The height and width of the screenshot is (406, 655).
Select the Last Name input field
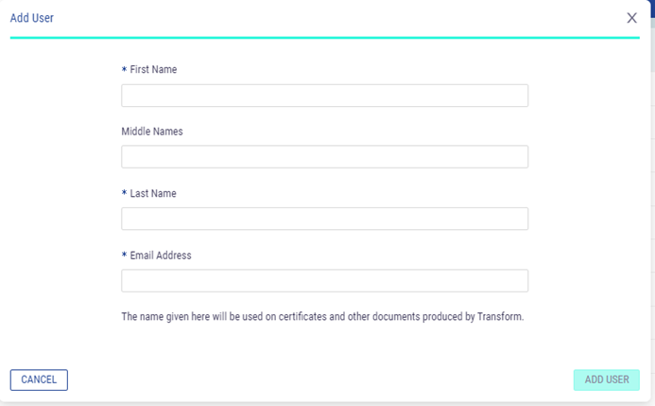tap(324, 219)
